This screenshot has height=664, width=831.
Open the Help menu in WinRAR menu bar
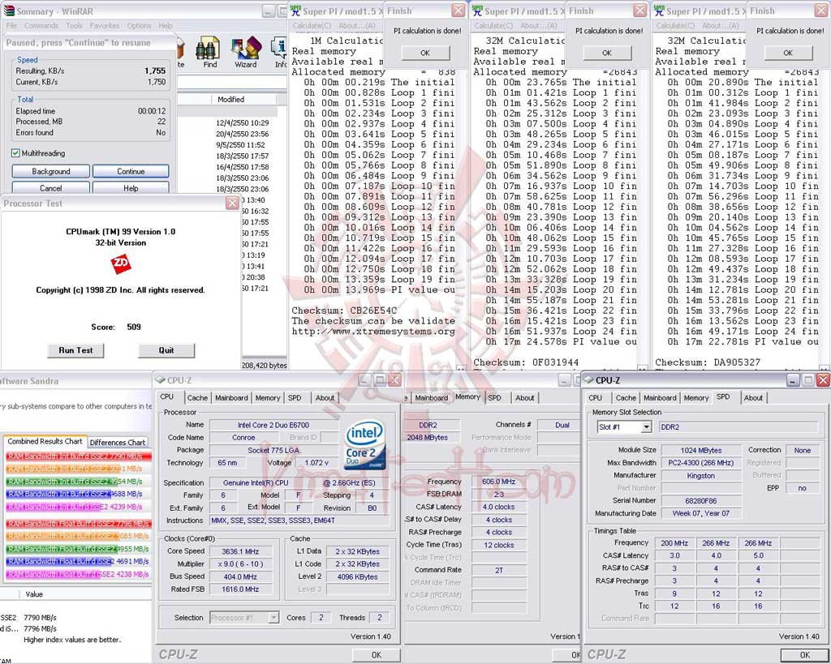coord(166,25)
